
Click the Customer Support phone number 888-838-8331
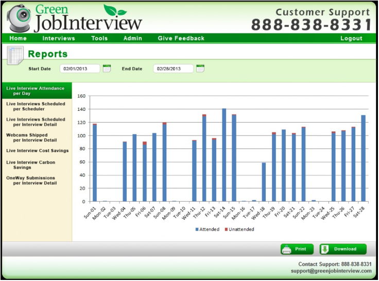coord(311,25)
